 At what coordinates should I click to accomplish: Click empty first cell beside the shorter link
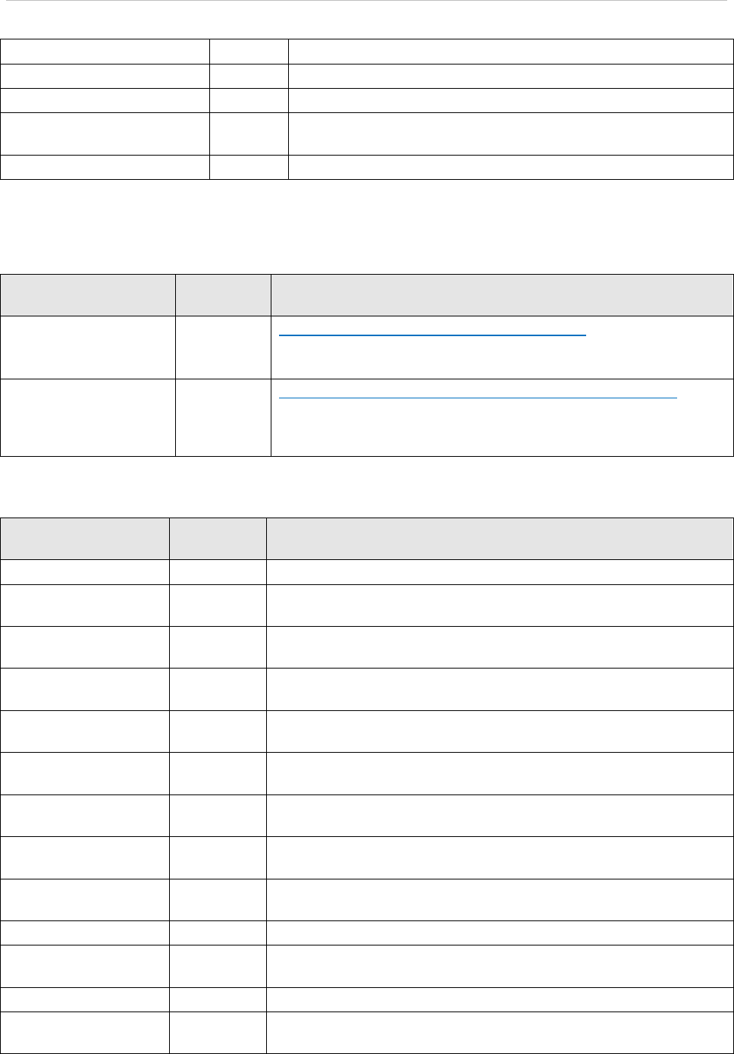coord(88,346)
